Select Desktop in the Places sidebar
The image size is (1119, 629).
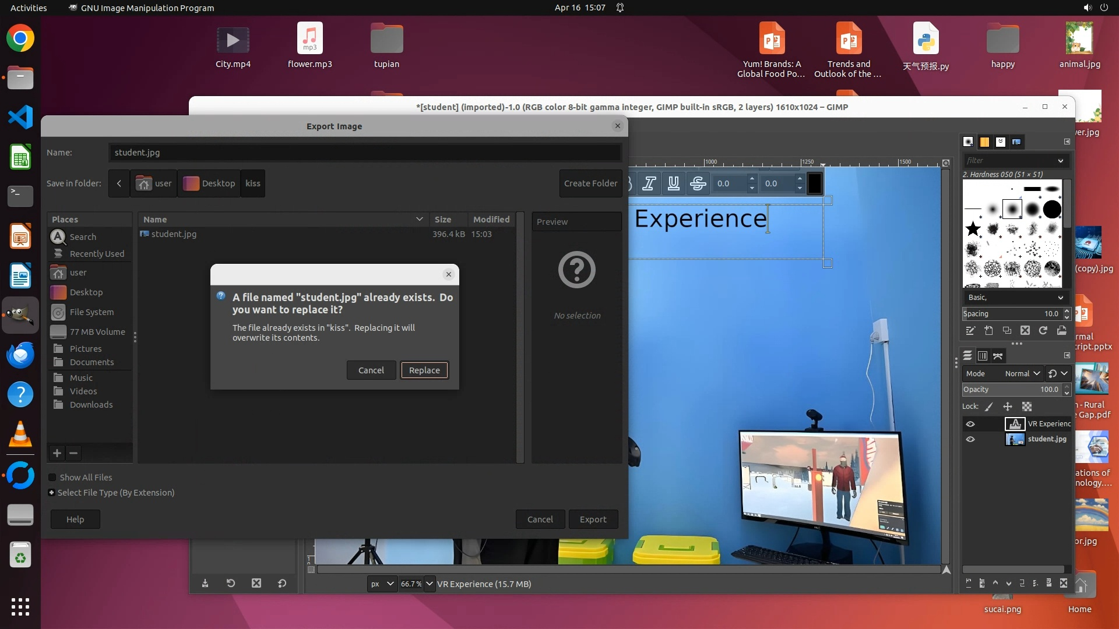[x=86, y=292]
